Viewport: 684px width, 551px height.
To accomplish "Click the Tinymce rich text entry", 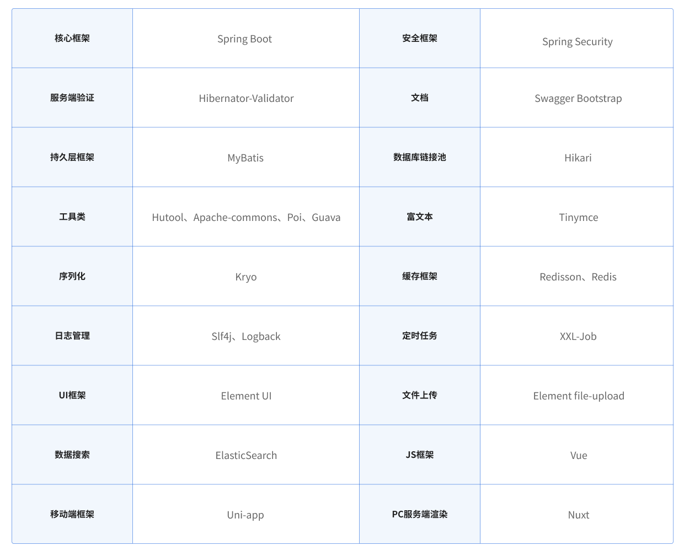I will (x=578, y=217).
